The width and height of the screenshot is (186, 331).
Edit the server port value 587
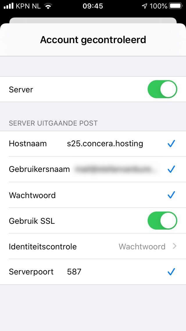[74, 272]
